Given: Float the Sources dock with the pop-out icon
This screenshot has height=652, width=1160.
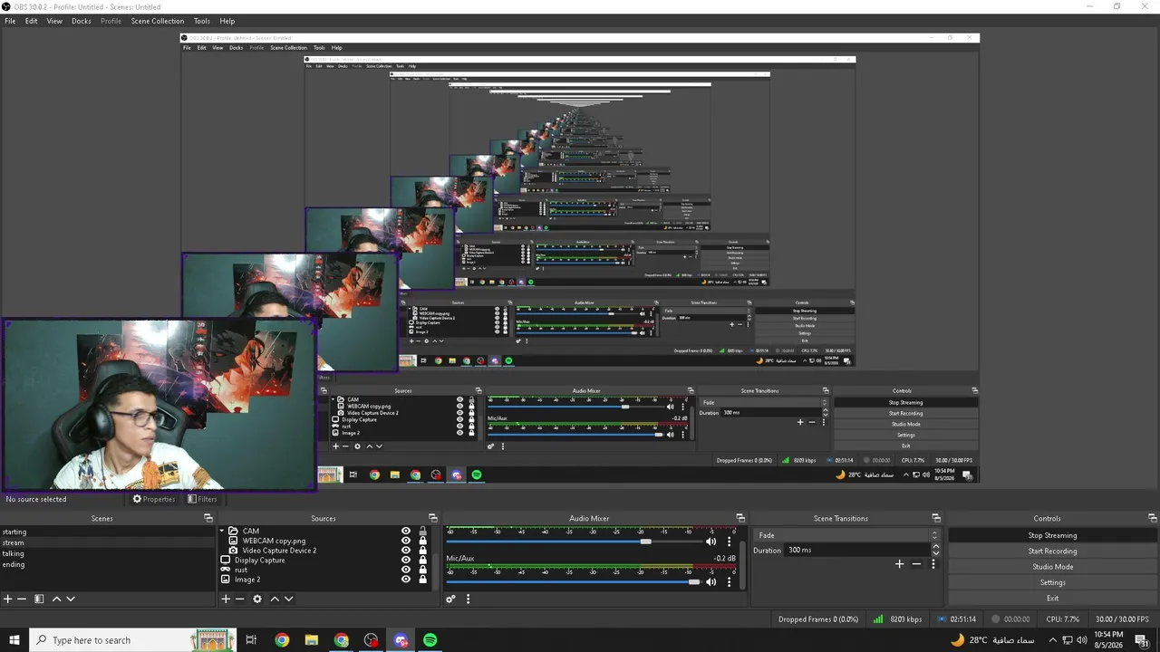Looking at the screenshot, I should 432,518.
